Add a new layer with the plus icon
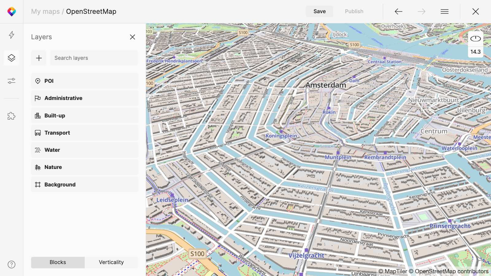This screenshot has width=491, height=276. click(x=39, y=58)
